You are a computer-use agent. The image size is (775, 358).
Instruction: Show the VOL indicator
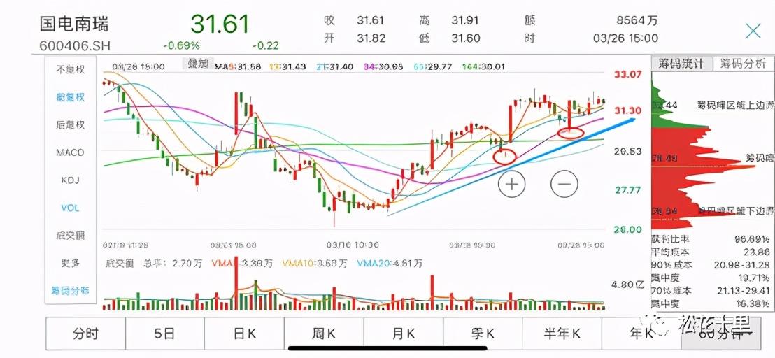point(71,208)
